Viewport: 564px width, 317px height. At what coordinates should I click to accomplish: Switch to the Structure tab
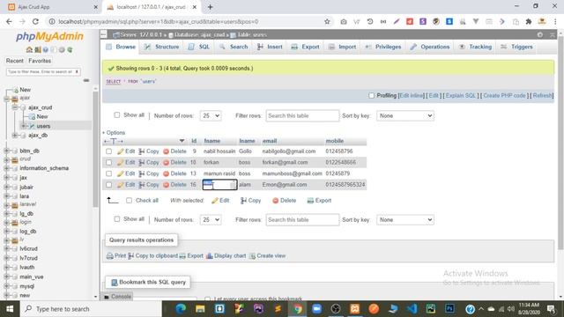point(162,47)
